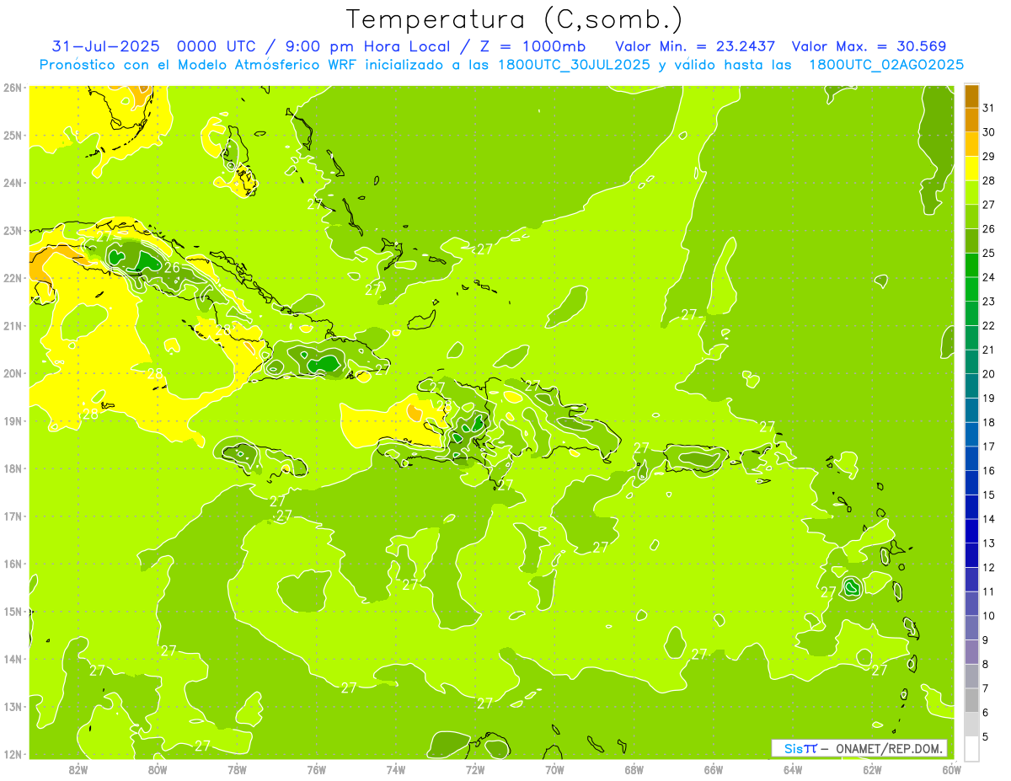This screenshot has height=781, width=1011.
Task: Select the date text "31-Jul-2025"
Action: tap(105, 46)
